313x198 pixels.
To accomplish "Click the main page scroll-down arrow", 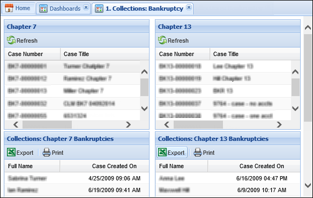I will tap(308, 185).
